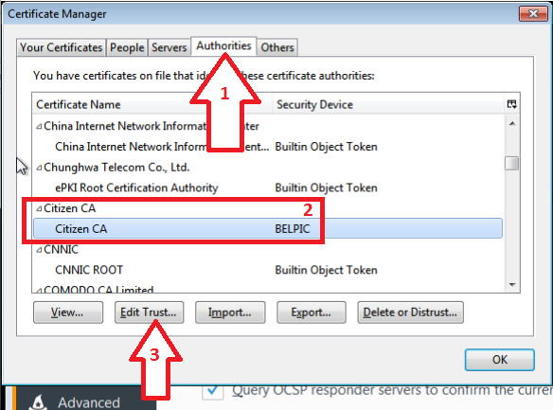Close the Certificate Manager window

(x=533, y=14)
